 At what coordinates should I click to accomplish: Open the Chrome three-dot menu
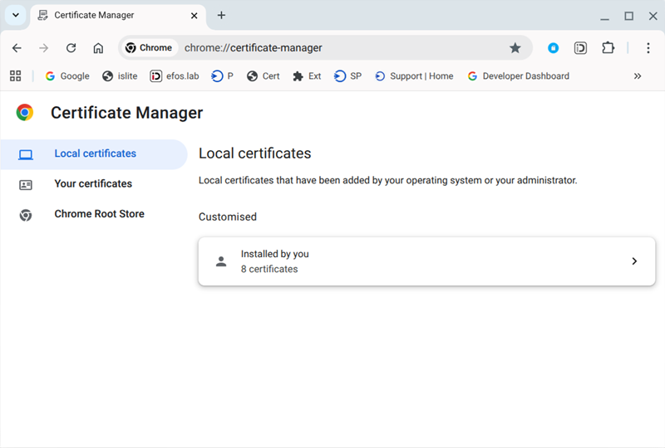[x=648, y=48]
